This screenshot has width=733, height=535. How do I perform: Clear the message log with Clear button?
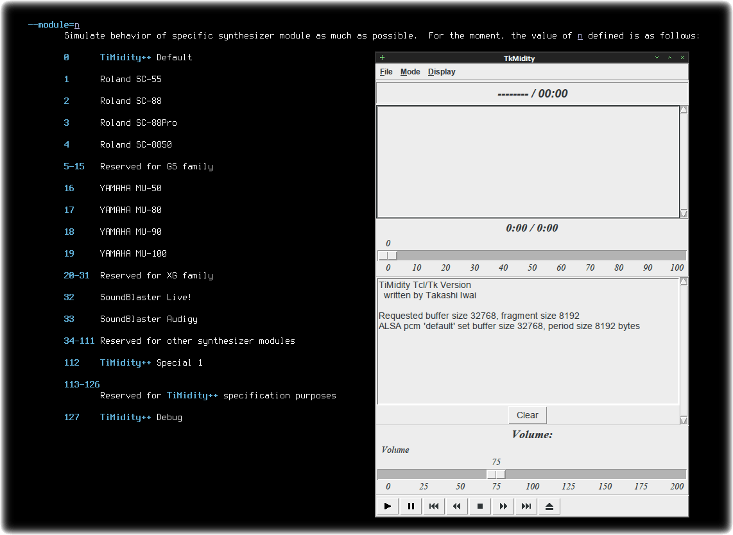point(528,415)
